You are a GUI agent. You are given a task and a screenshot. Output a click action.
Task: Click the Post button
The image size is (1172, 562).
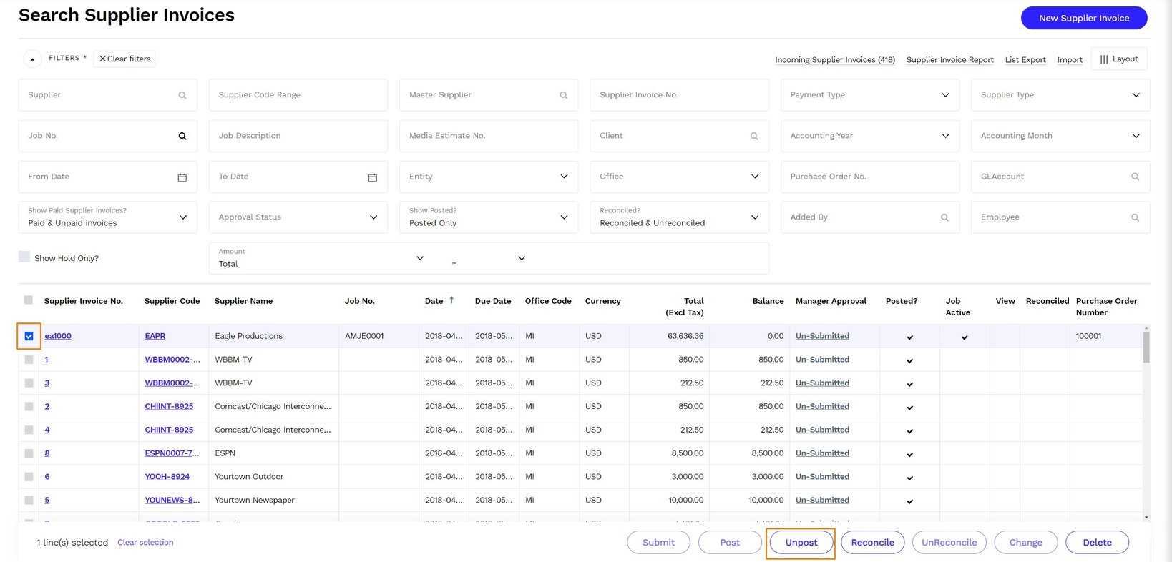tap(730, 543)
